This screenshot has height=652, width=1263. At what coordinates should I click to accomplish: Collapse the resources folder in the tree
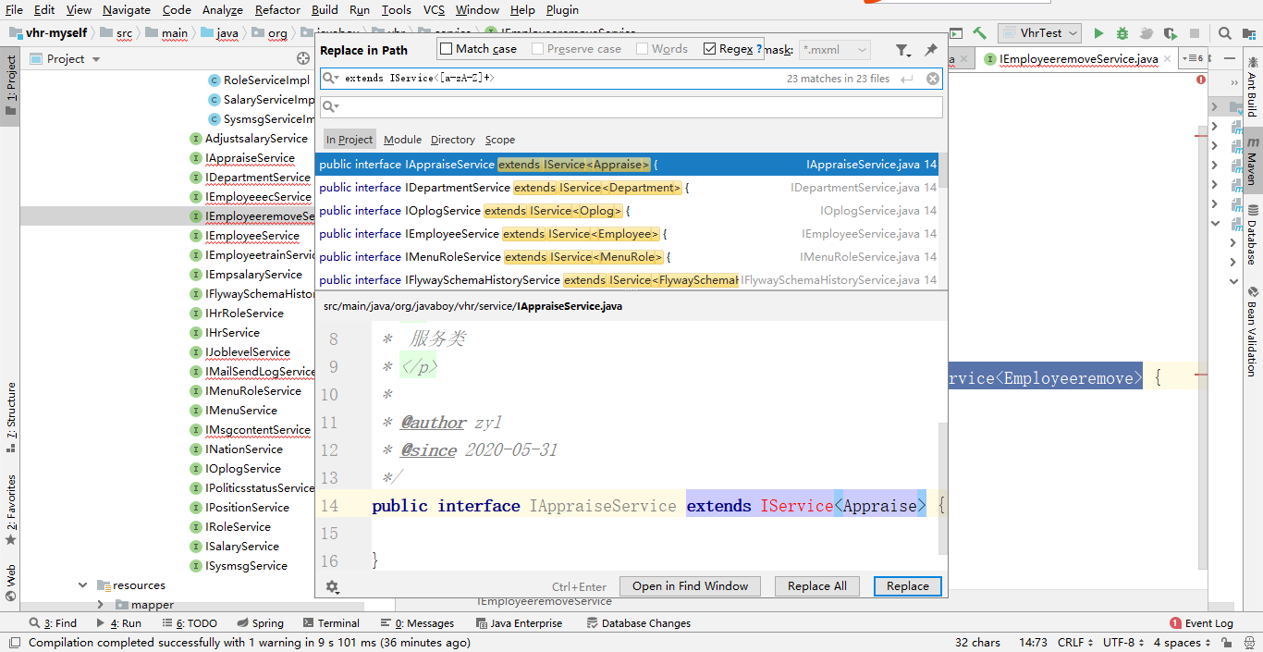(x=83, y=585)
